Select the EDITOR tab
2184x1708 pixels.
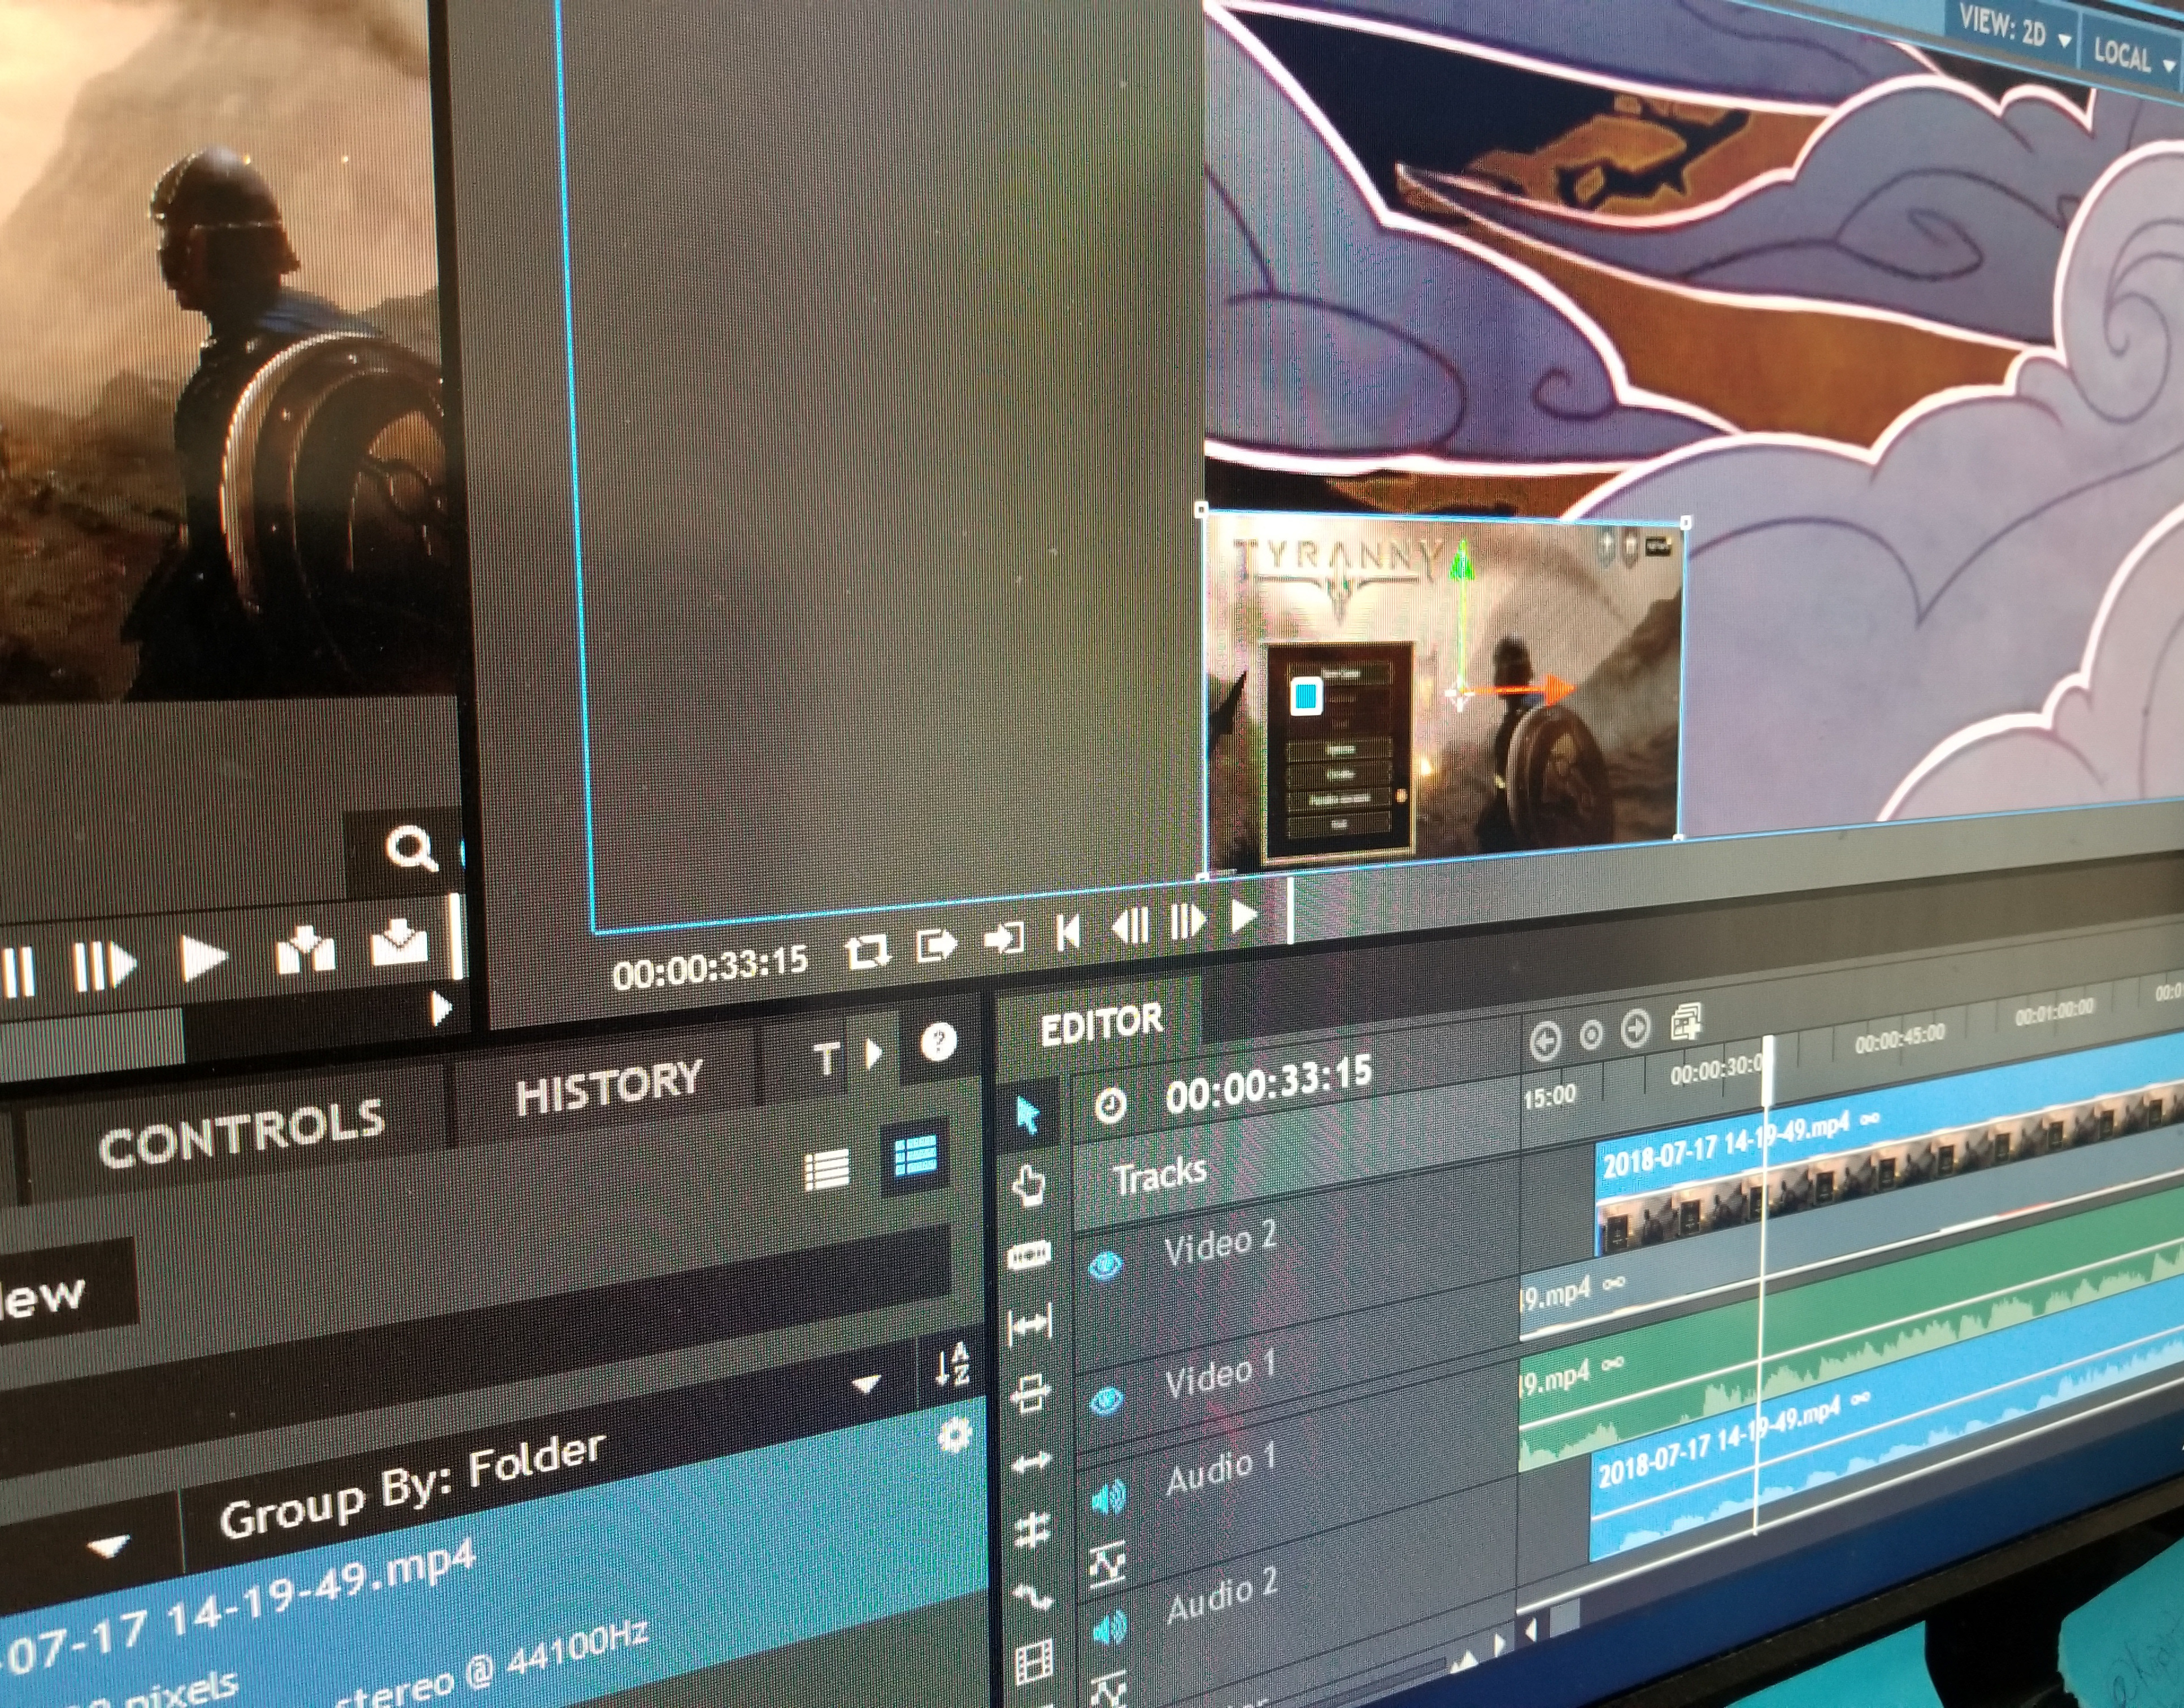point(1101,1025)
